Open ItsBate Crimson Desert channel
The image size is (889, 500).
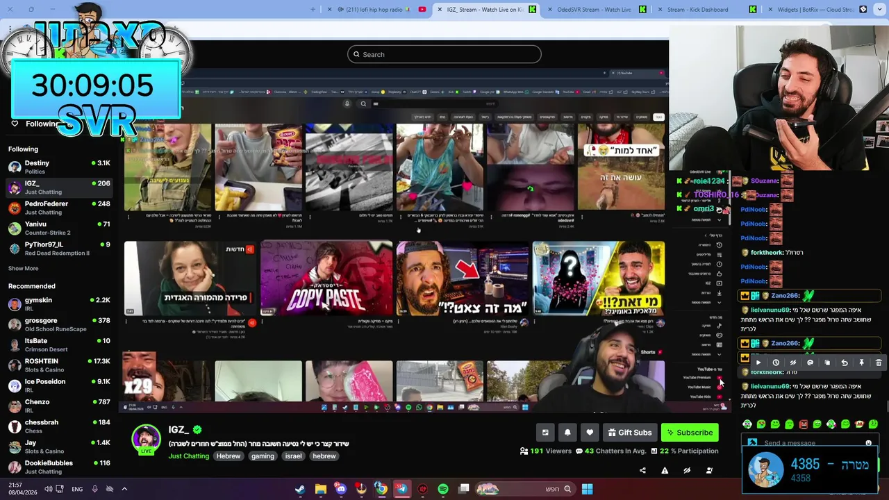[59, 344]
